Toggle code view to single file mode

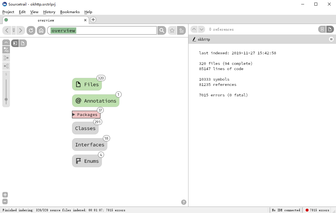(330, 29)
